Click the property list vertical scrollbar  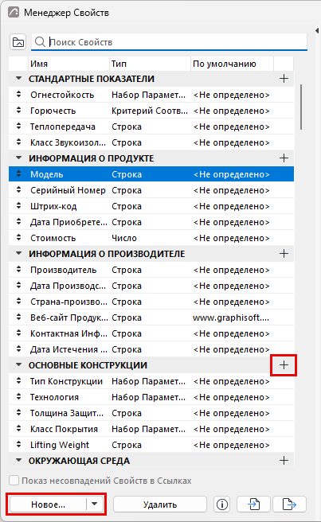pos(301,107)
